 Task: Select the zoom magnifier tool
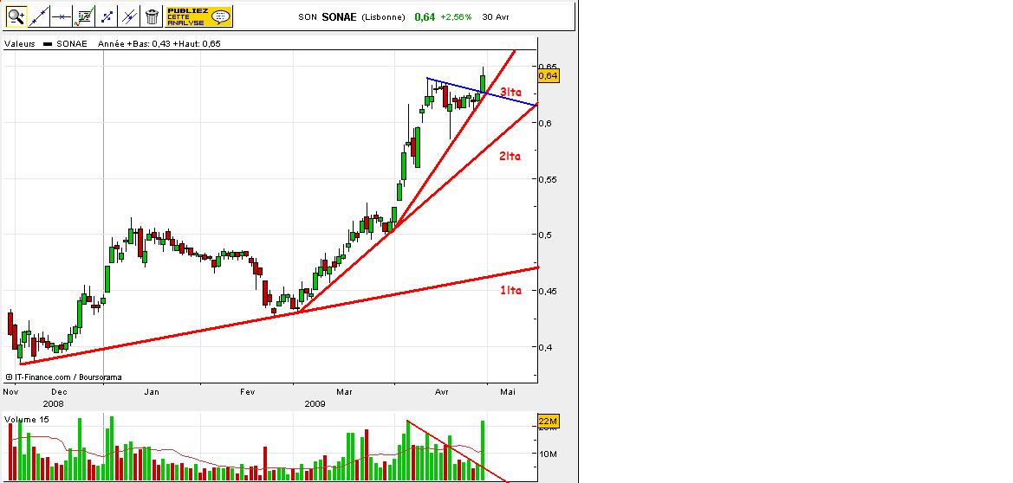coord(16,16)
